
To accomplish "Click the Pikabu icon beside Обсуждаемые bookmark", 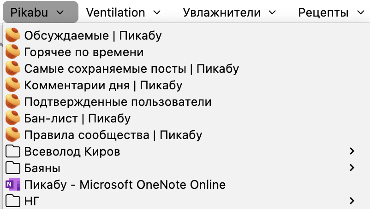I will tap(13, 35).
